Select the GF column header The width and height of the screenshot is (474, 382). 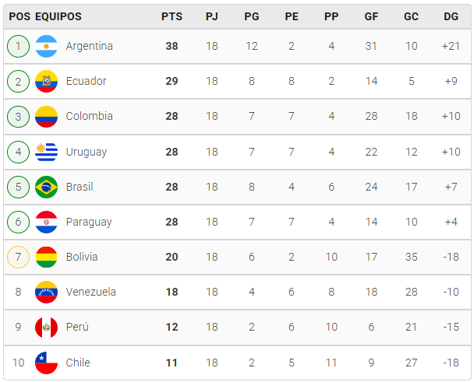[371, 16]
